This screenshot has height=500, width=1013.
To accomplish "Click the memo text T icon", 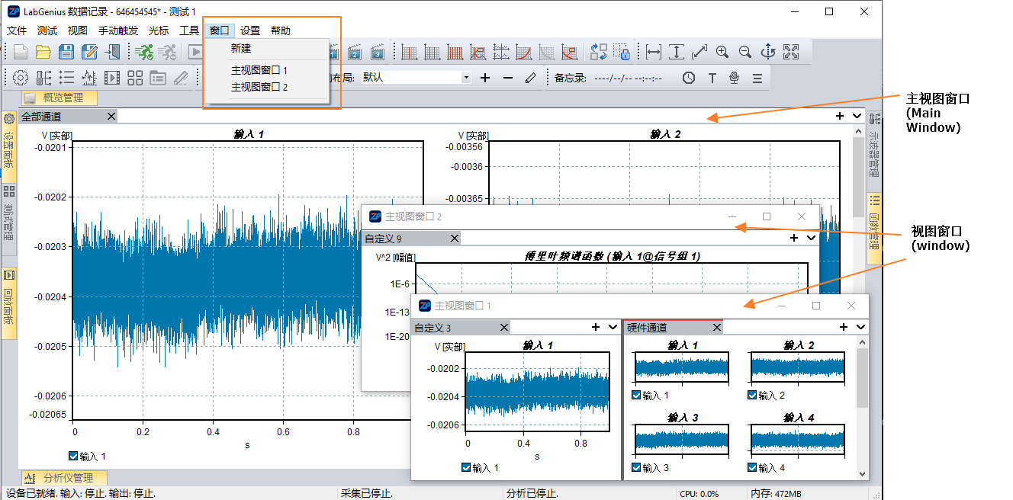I will [712, 78].
